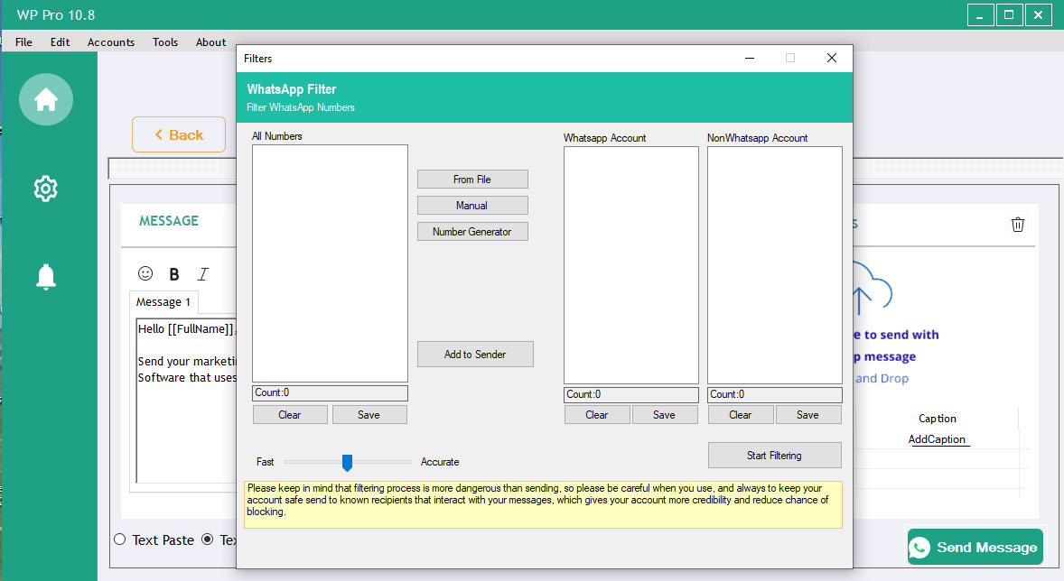
Task: Open the Tools menu
Action: (x=165, y=42)
